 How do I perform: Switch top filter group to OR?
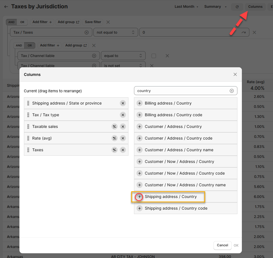click(22, 22)
